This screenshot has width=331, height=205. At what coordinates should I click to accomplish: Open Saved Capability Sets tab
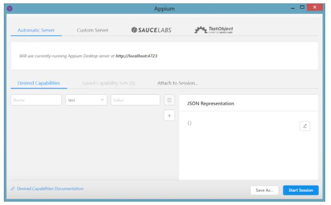(x=109, y=83)
